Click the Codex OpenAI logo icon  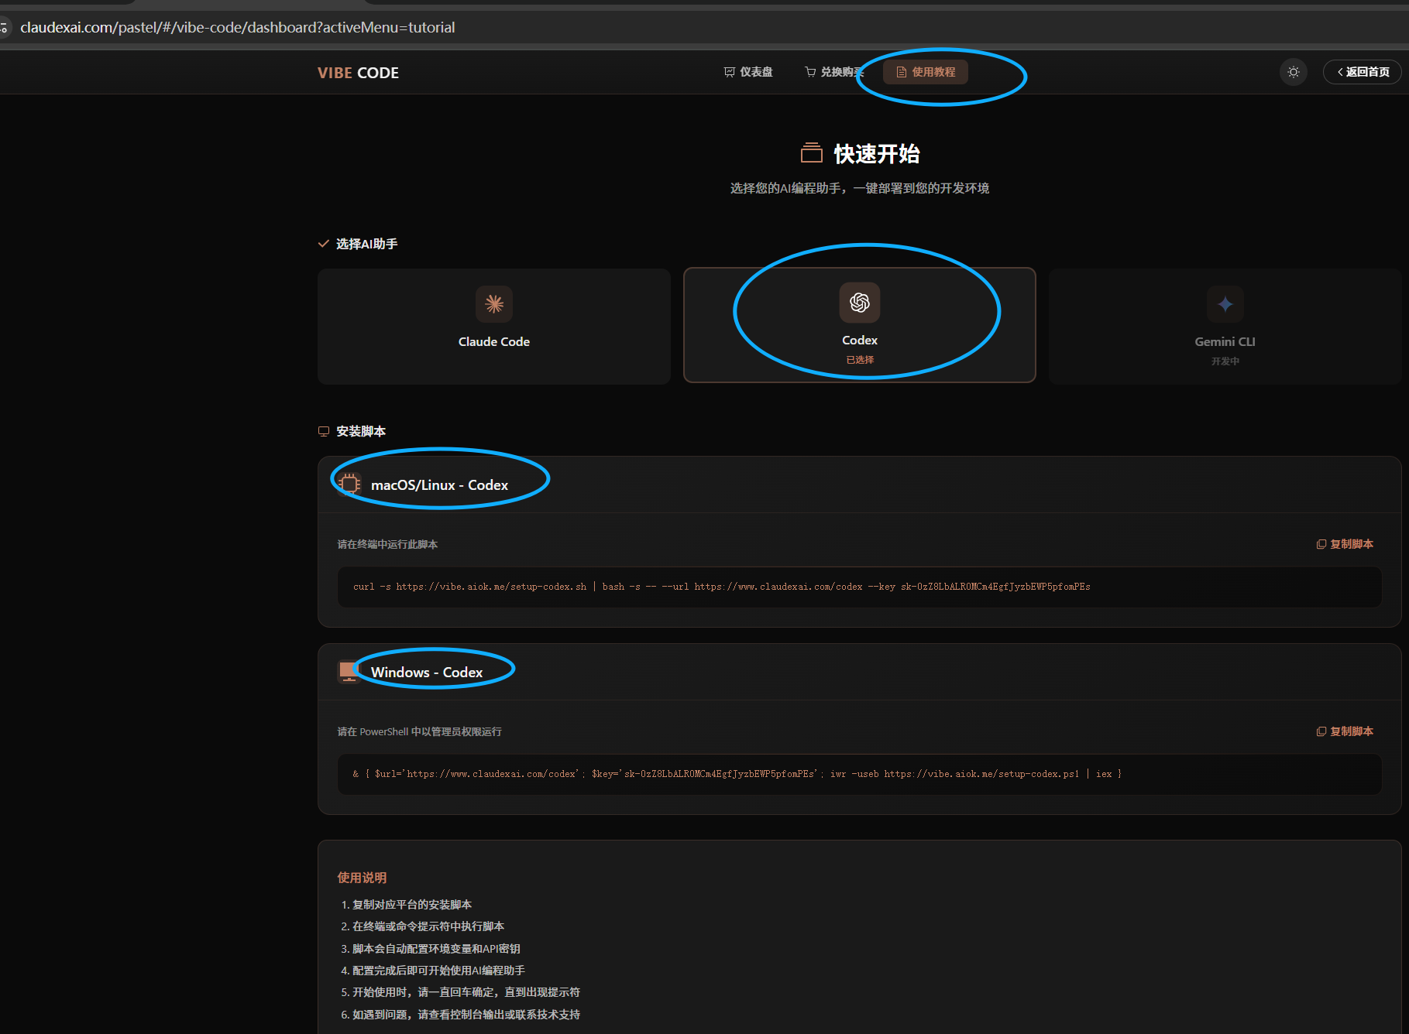click(x=859, y=303)
